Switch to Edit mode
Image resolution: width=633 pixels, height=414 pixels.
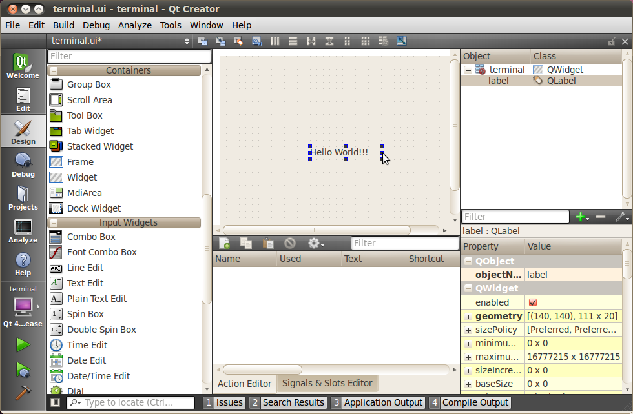pos(23,99)
